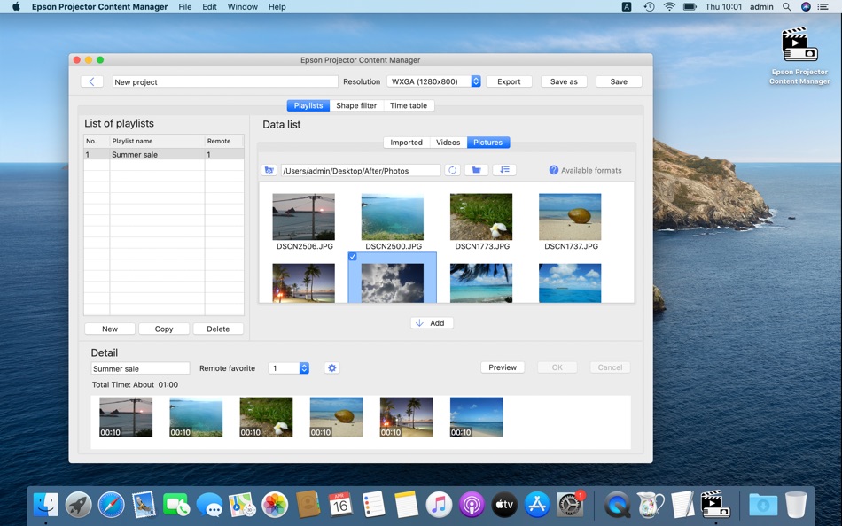Expand the Remote favorite number dropdown
Image resolution: width=842 pixels, height=526 pixels.
click(303, 368)
